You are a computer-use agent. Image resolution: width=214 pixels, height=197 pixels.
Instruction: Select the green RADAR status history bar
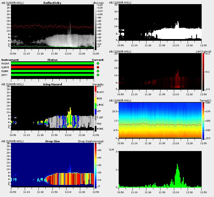(52, 64)
